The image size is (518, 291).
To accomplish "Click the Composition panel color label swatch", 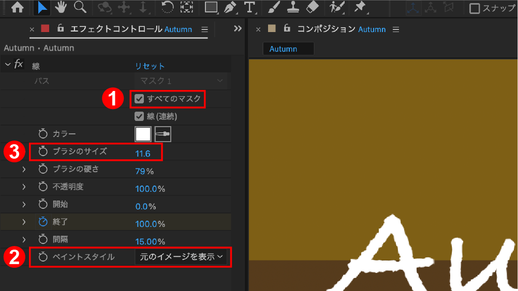I will pyautogui.click(x=272, y=28).
